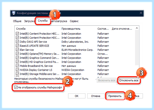
Task: Click the services list vertical scrollbar track
Action: point(137,48)
